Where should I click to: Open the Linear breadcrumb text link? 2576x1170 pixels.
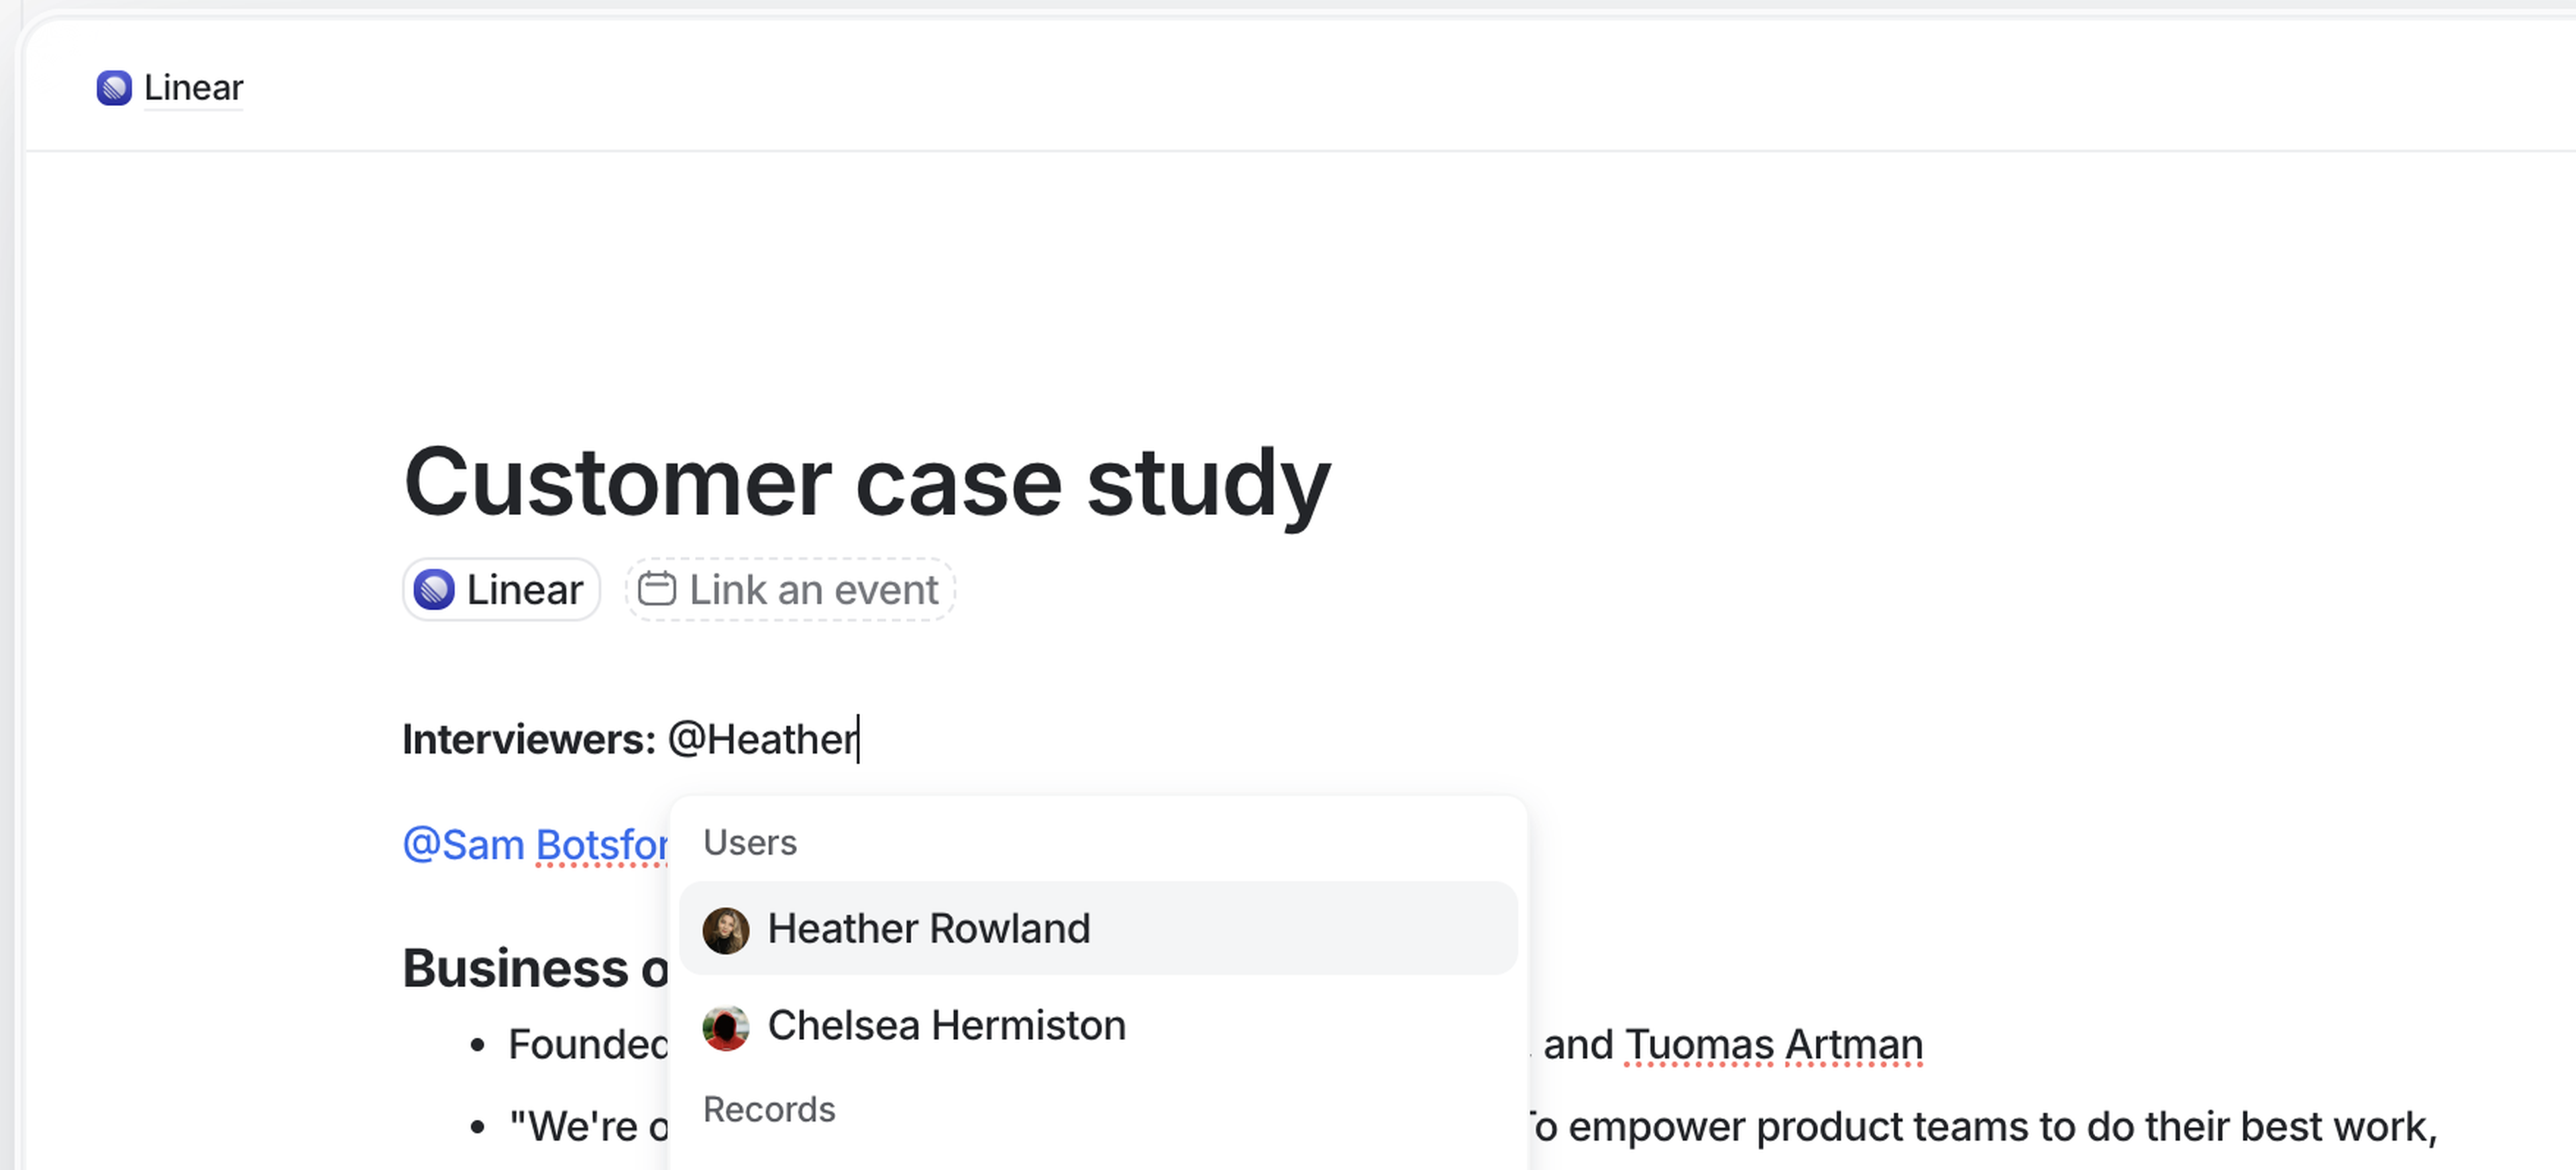(x=193, y=88)
